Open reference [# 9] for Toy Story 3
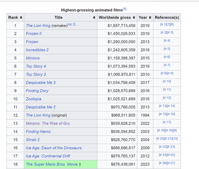 click(x=170, y=73)
